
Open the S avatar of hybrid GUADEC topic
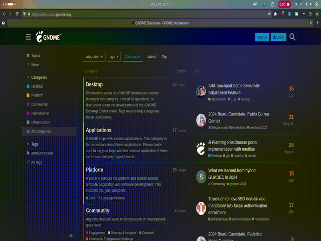coord(201,177)
